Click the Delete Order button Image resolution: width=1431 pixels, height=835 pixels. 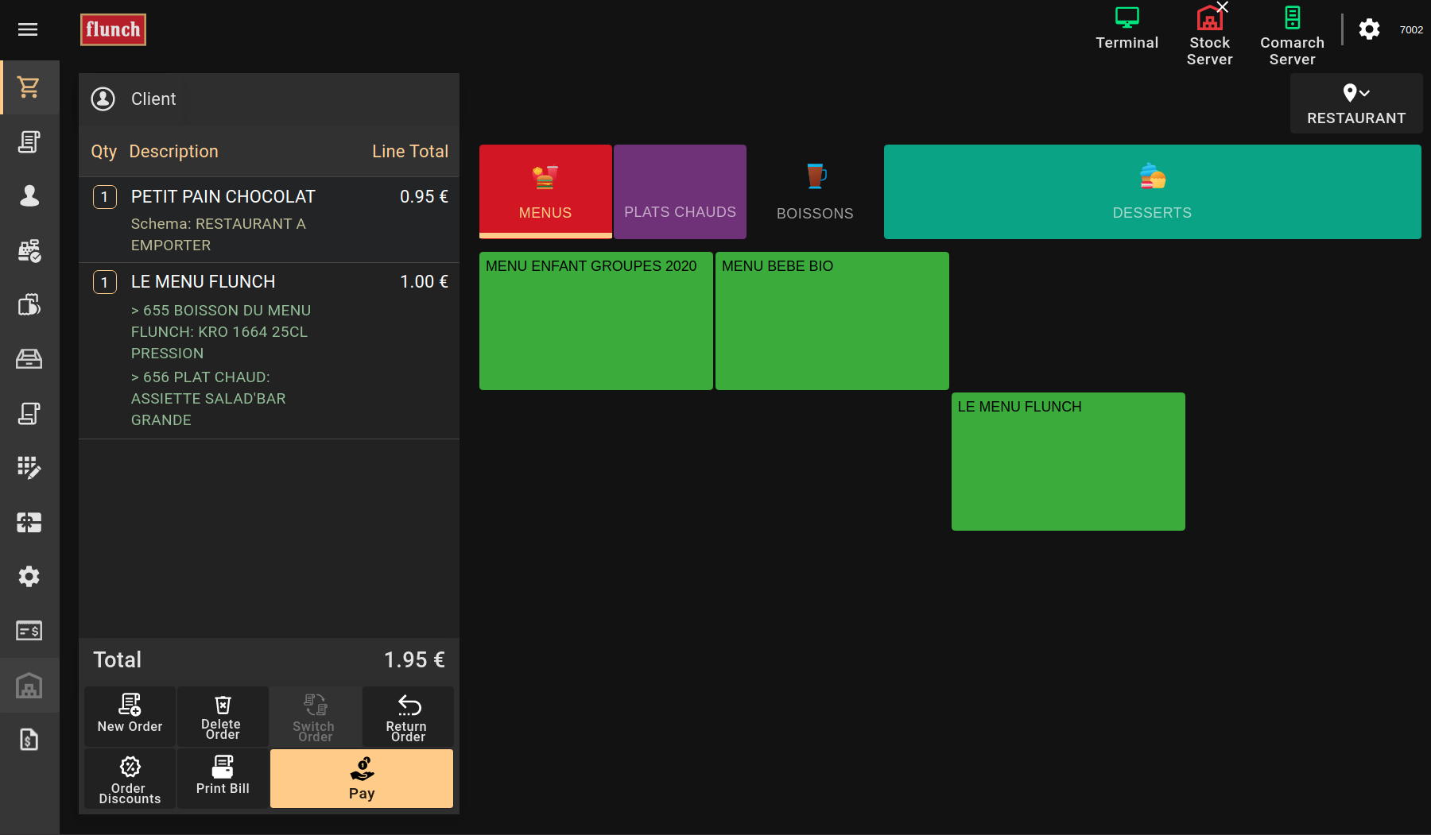tap(222, 717)
